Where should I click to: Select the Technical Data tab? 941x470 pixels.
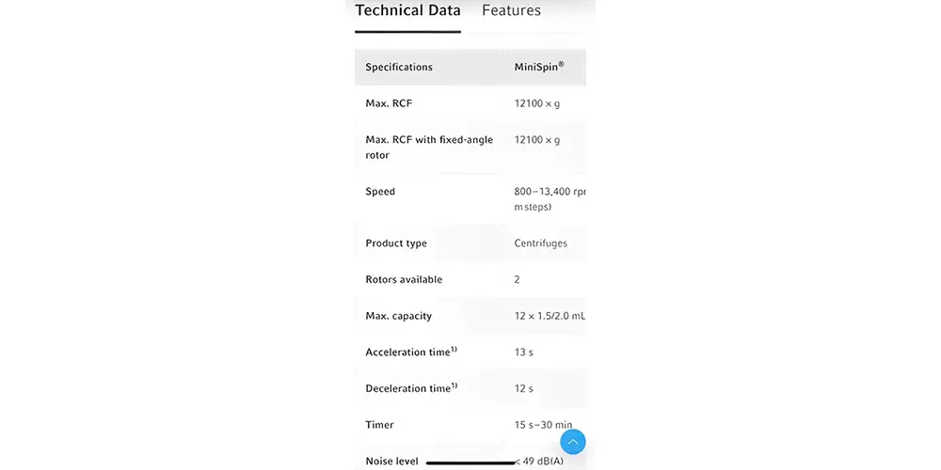408,10
